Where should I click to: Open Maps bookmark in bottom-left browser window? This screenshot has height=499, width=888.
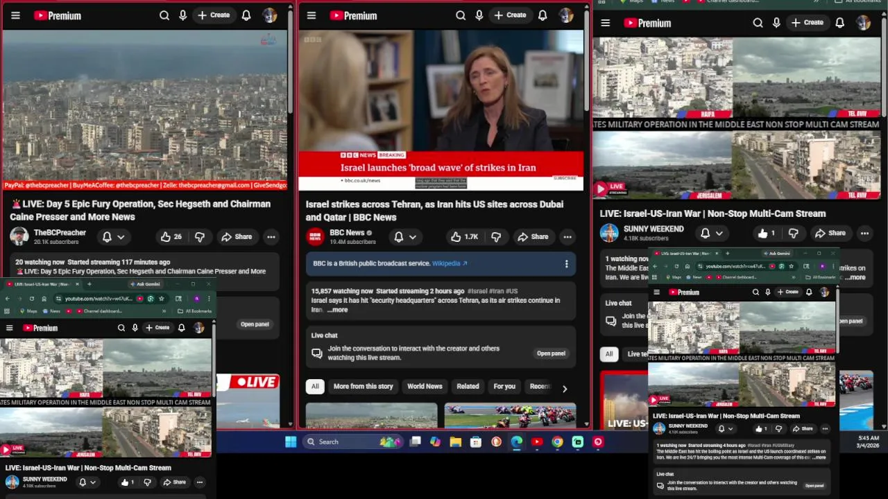28,311
